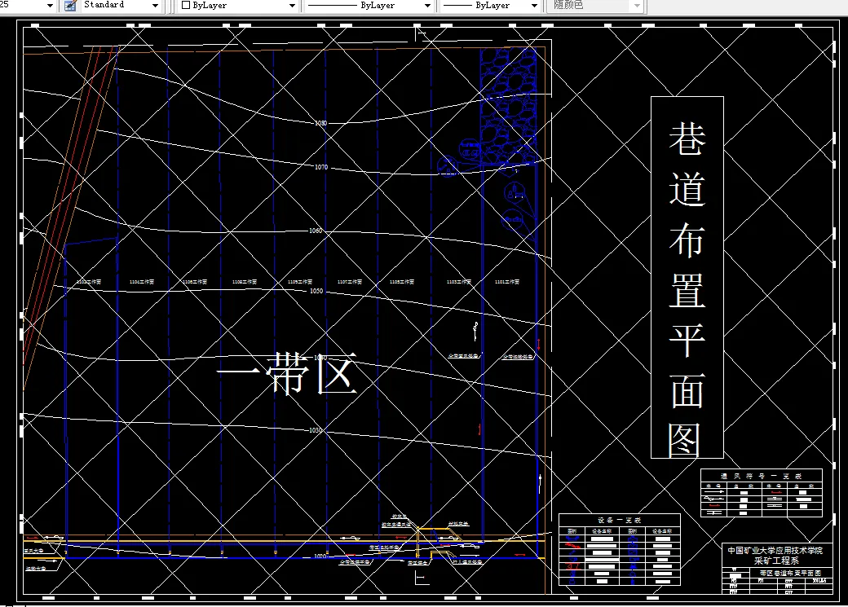The height and width of the screenshot is (607, 848).
Task: Open the Standard text style dropdown
Action: (155, 5)
